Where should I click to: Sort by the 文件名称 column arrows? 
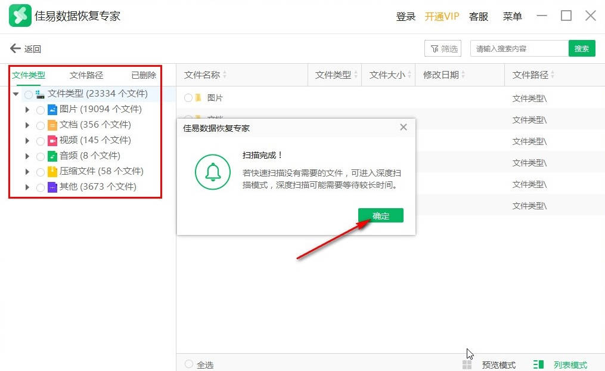point(225,75)
